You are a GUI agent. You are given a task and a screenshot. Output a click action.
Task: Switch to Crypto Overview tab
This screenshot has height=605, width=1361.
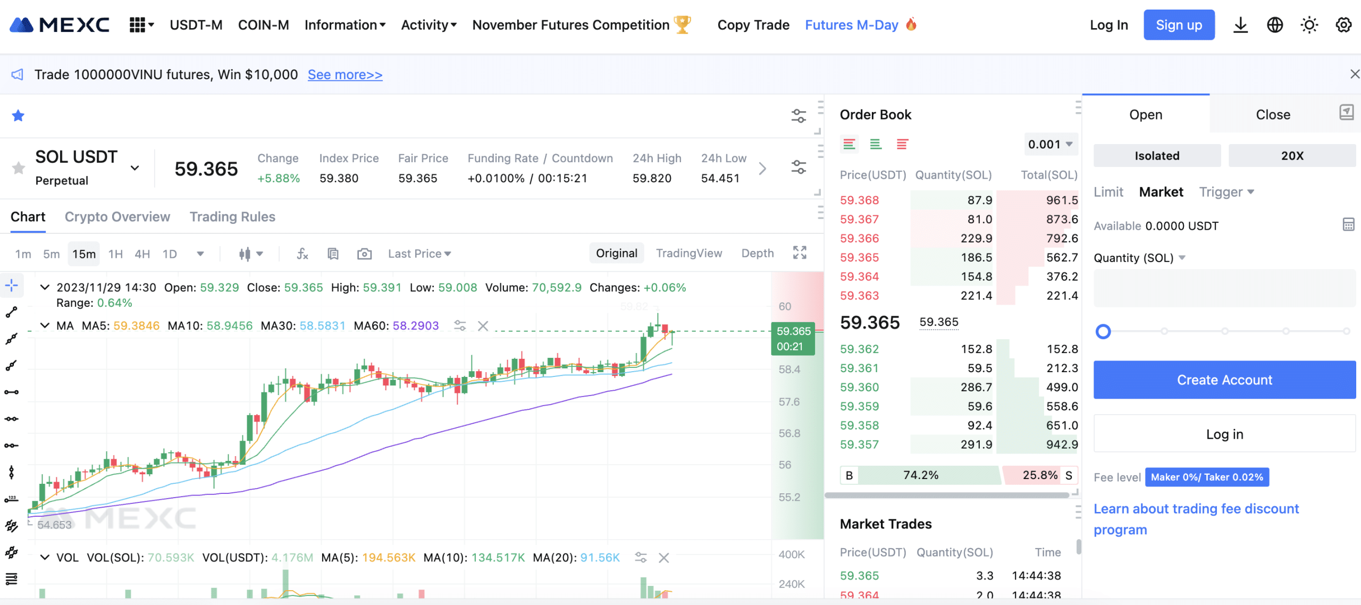pyautogui.click(x=117, y=217)
